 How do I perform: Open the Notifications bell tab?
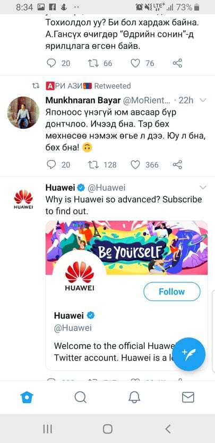click(134, 397)
